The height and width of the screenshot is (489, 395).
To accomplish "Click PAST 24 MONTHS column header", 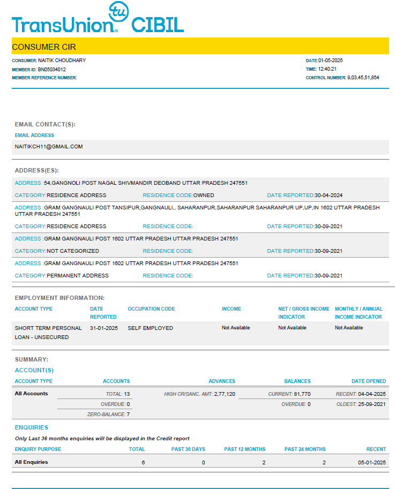I will (x=305, y=449).
